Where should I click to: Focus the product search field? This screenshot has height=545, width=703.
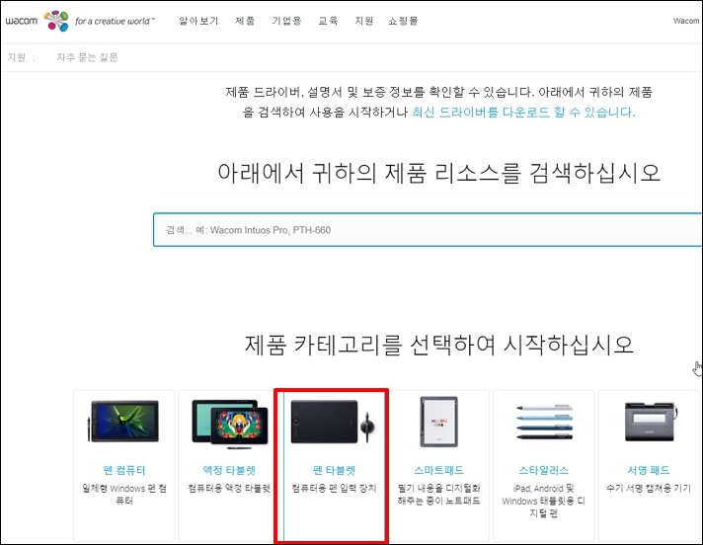point(428,230)
